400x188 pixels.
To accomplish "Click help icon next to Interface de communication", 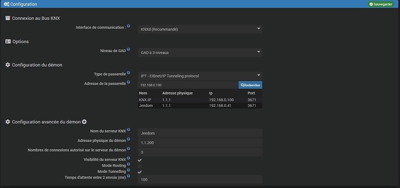I will [129, 26].
